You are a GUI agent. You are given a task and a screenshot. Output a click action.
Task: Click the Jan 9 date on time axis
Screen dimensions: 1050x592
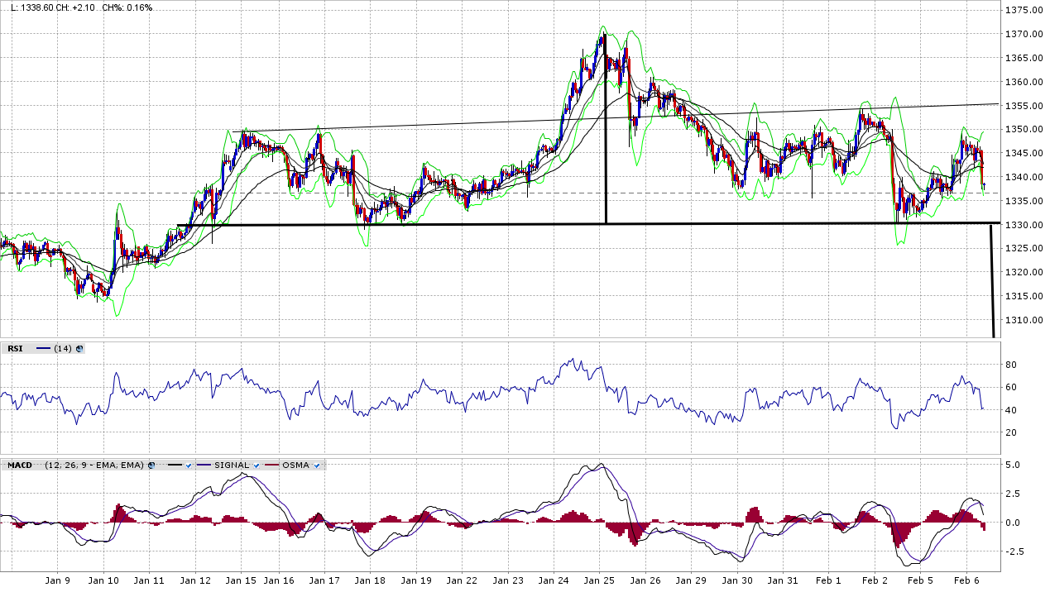(57, 581)
